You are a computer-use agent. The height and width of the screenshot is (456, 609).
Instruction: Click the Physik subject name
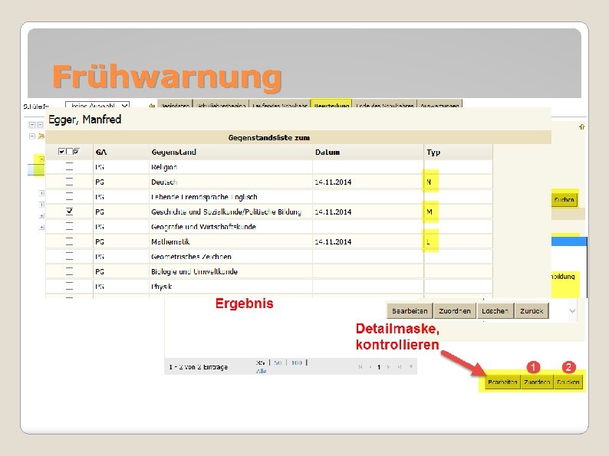[x=162, y=287]
